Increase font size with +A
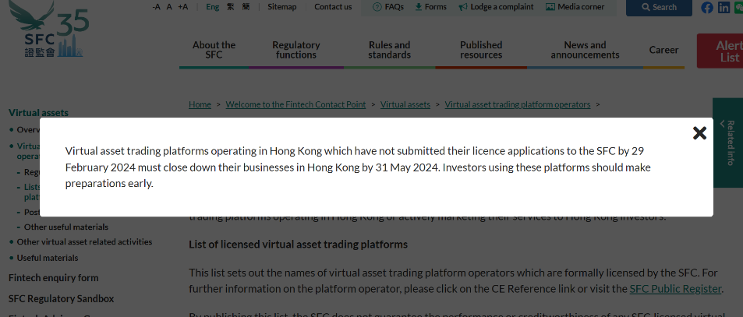743x317 pixels. [182, 7]
